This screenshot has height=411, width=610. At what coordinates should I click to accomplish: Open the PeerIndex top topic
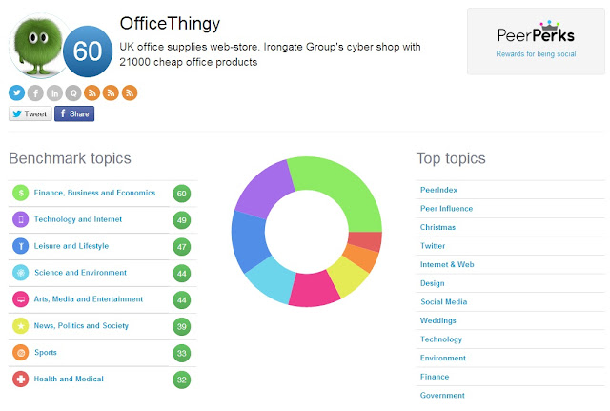click(x=438, y=190)
